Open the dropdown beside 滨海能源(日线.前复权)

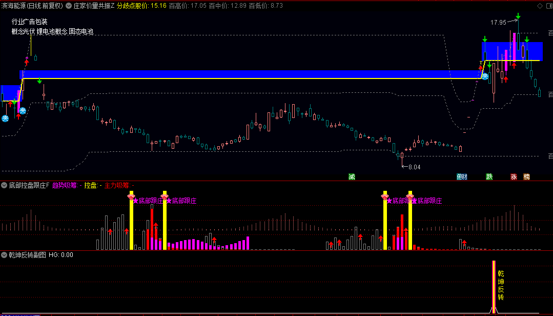68,6
